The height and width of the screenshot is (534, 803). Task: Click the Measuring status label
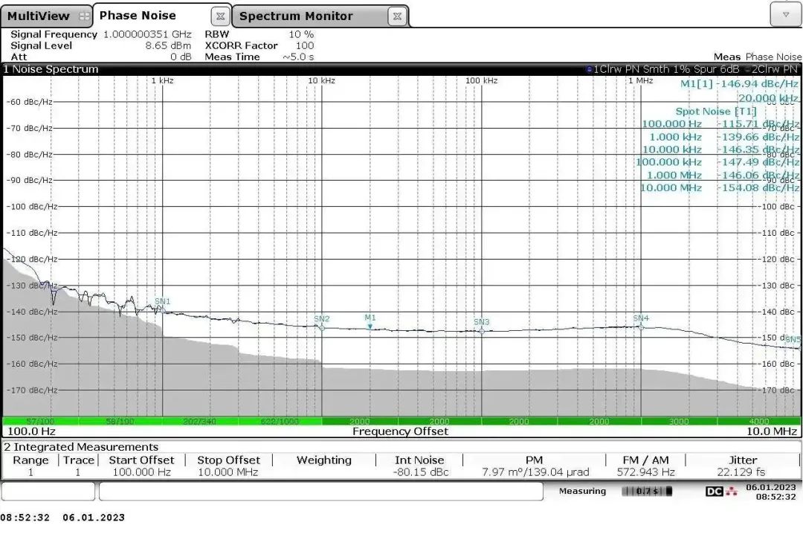coord(582,491)
